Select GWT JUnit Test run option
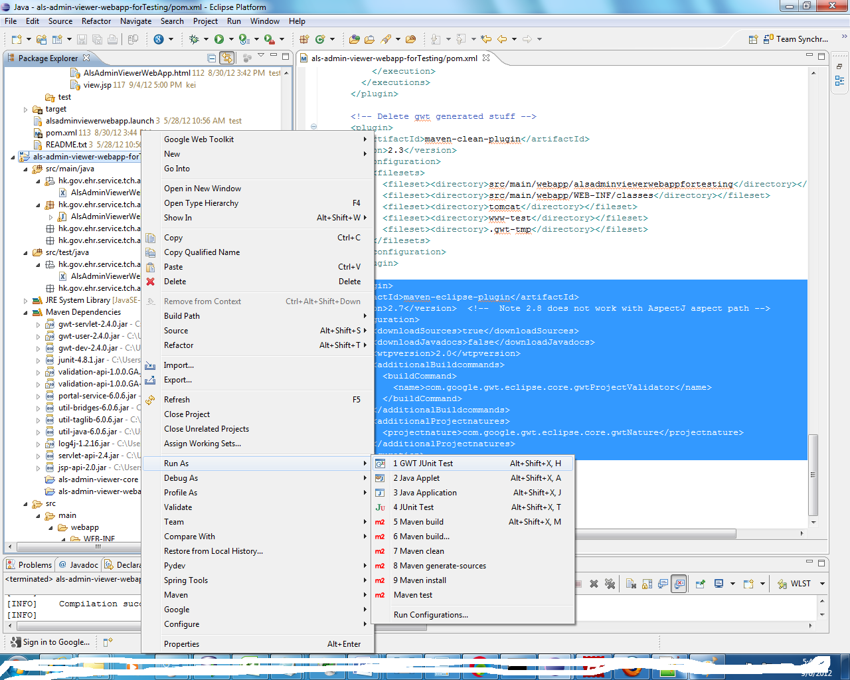Screen dimensions: 850x680 tap(473, 464)
